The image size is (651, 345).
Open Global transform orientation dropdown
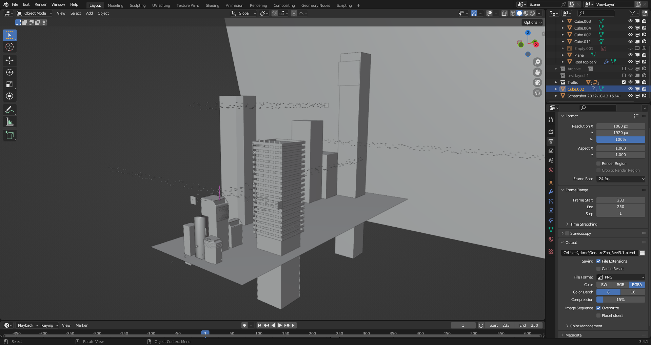point(244,13)
